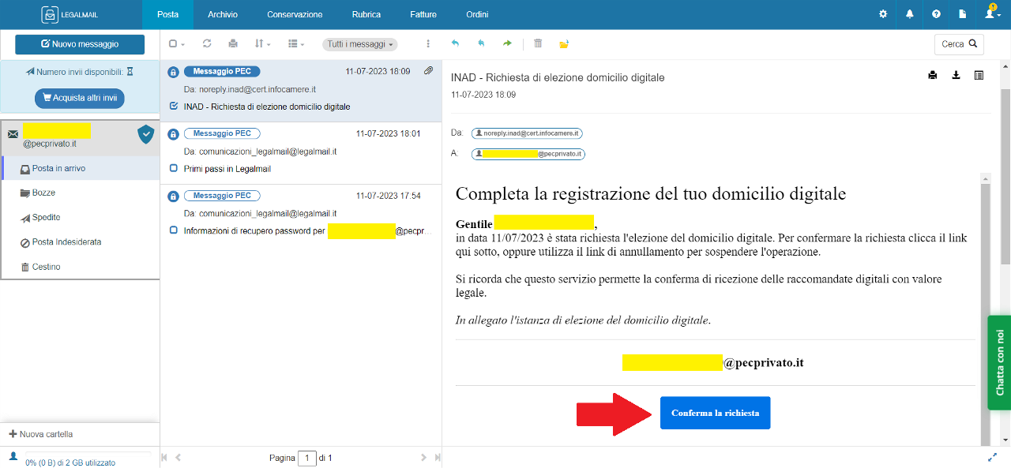Open the notifications bell
The image size is (1011, 468).
(910, 14)
